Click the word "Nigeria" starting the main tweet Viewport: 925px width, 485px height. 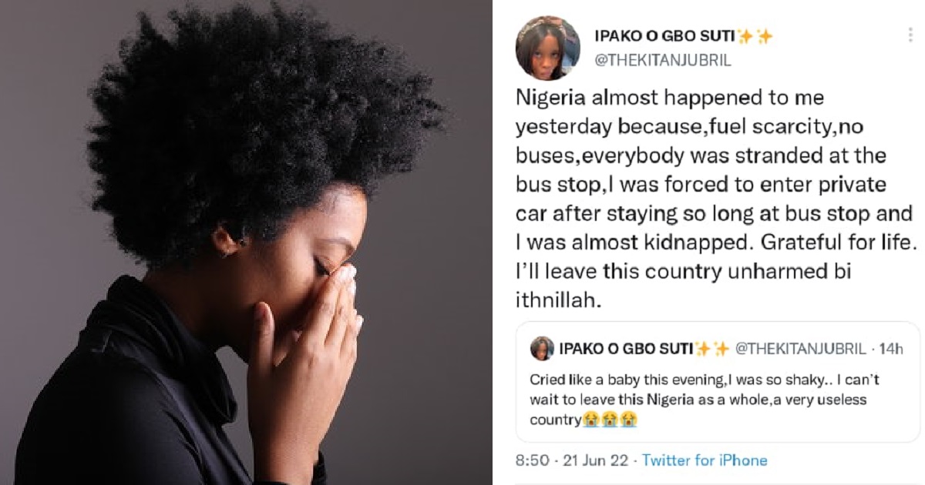(x=547, y=98)
